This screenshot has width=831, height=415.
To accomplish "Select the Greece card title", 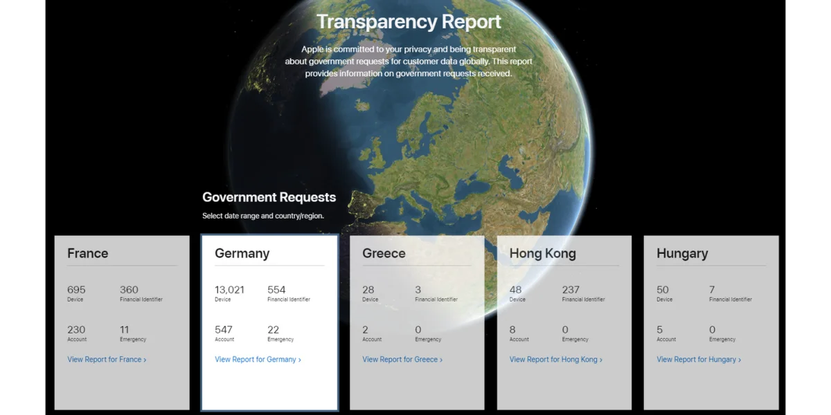I will 384,253.
